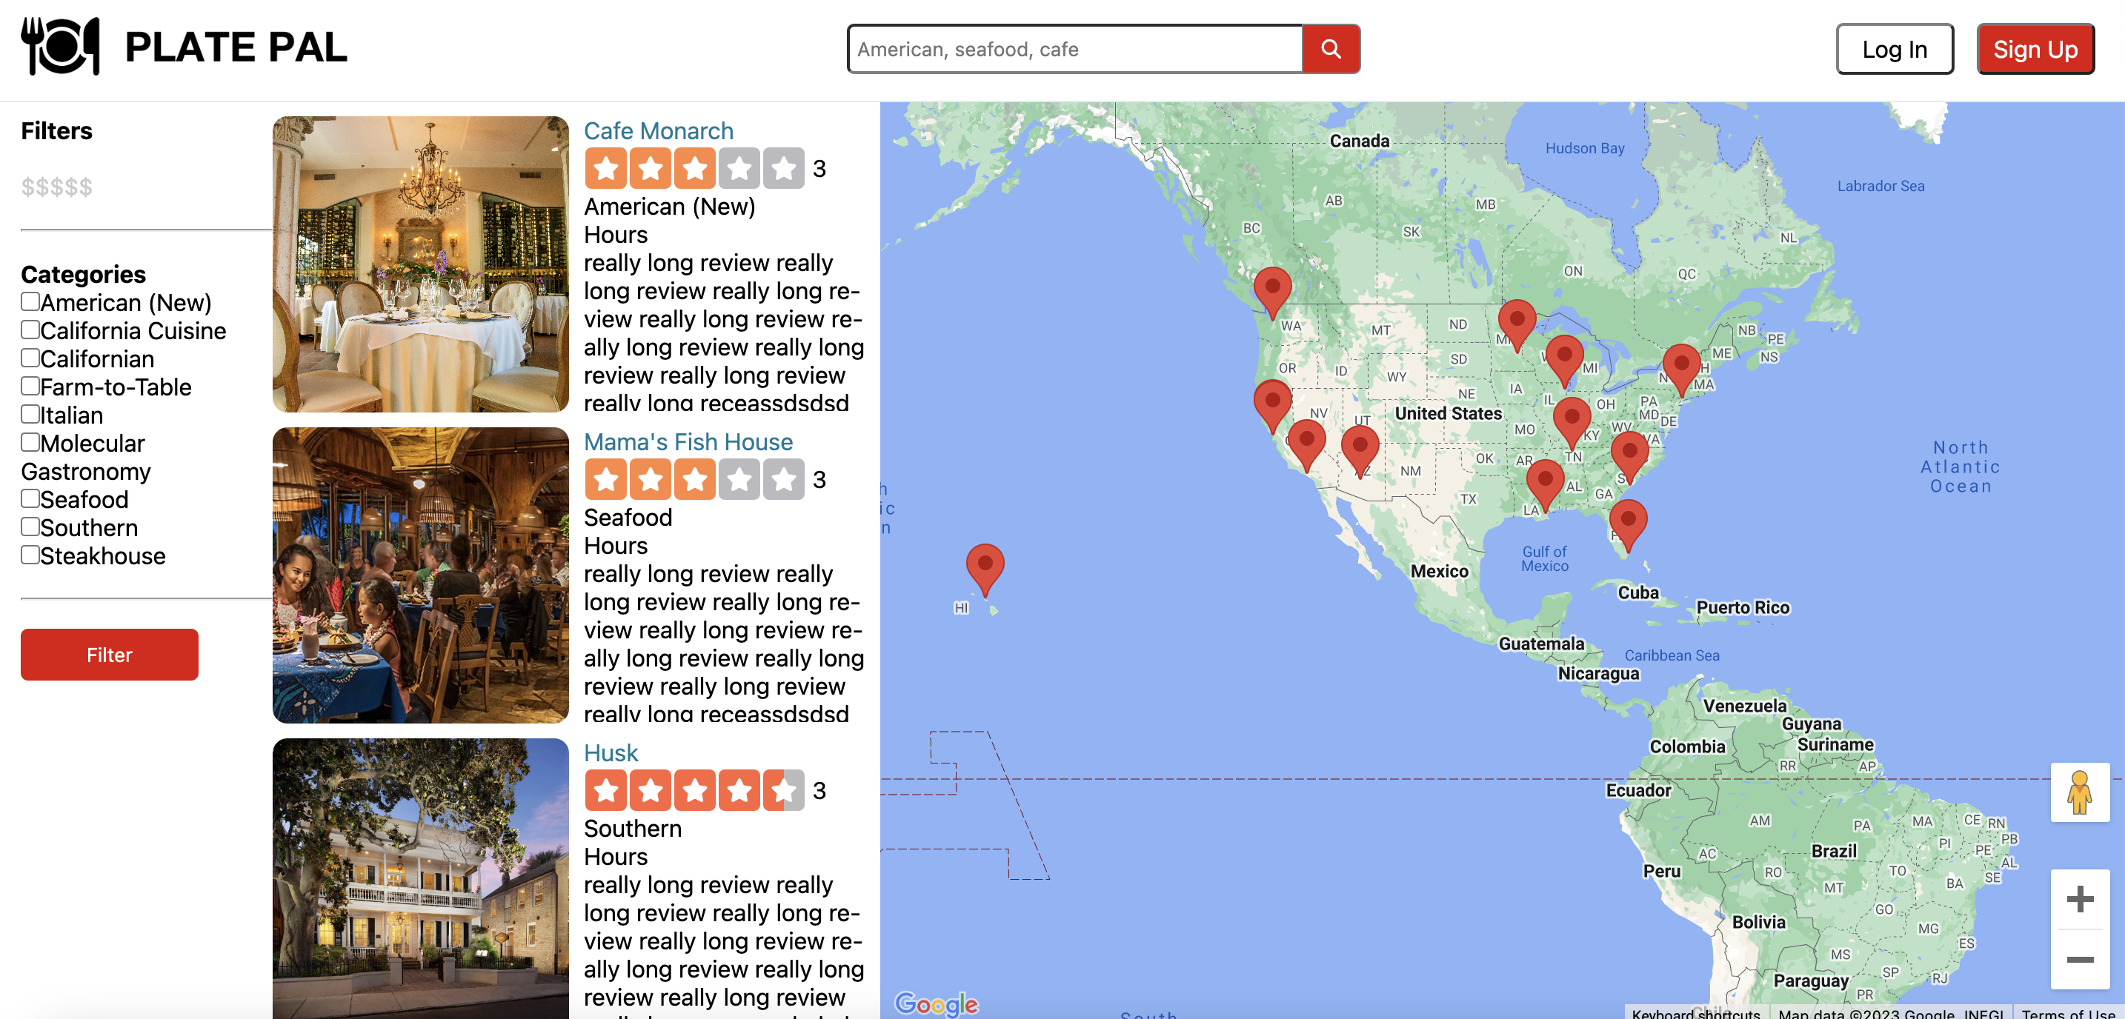Click the red Filter button
The image size is (2125, 1019).
pyautogui.click(x=110, y=655)
